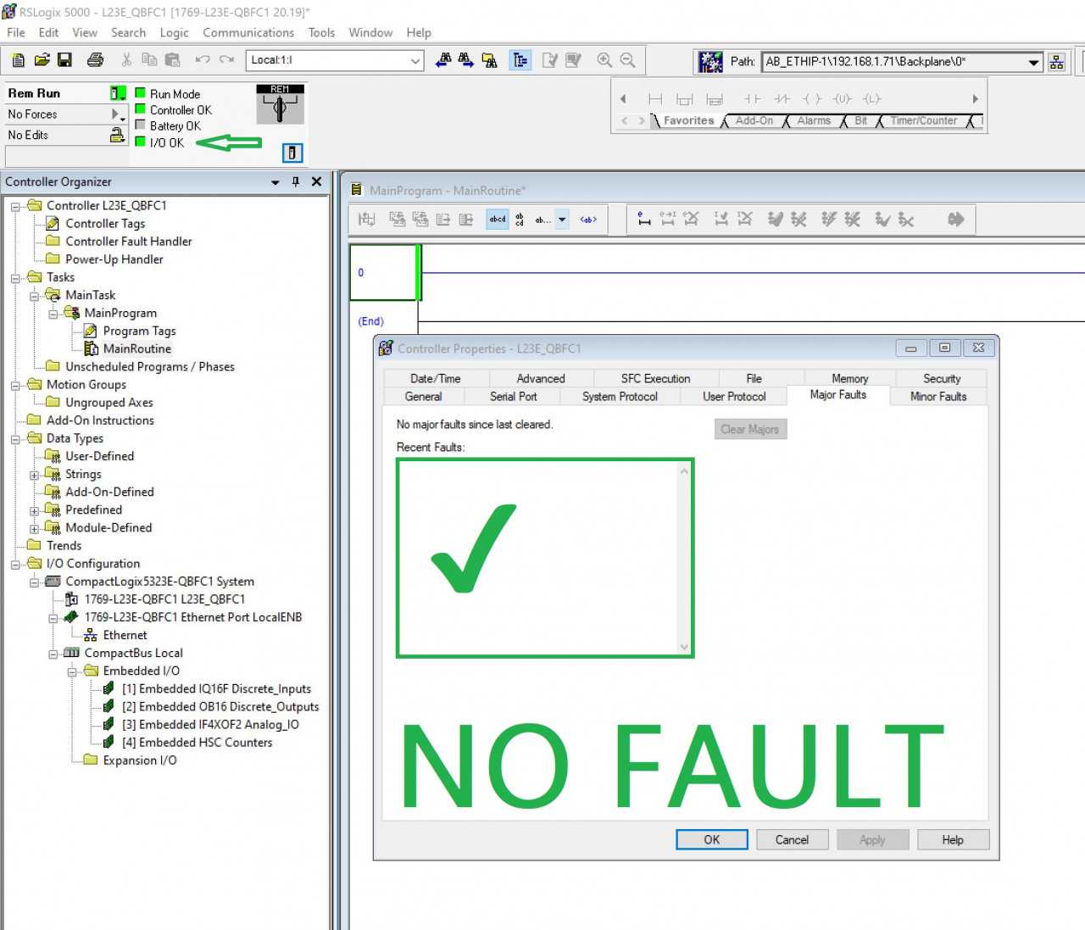The height and width of the screenshot is (930, 1085).
Task: Open the Serial Port tab
Action: pos(513,396)
